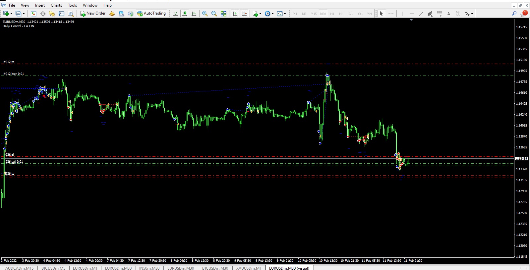Viewport: 530px width, 270px height.
Task: Select the text label tool
Action: coord(458,14)
